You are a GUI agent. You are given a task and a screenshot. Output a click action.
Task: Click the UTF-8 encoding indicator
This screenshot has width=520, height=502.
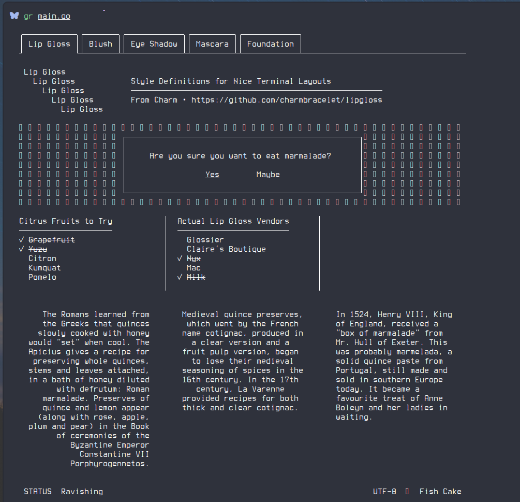[x=384, y=491]
